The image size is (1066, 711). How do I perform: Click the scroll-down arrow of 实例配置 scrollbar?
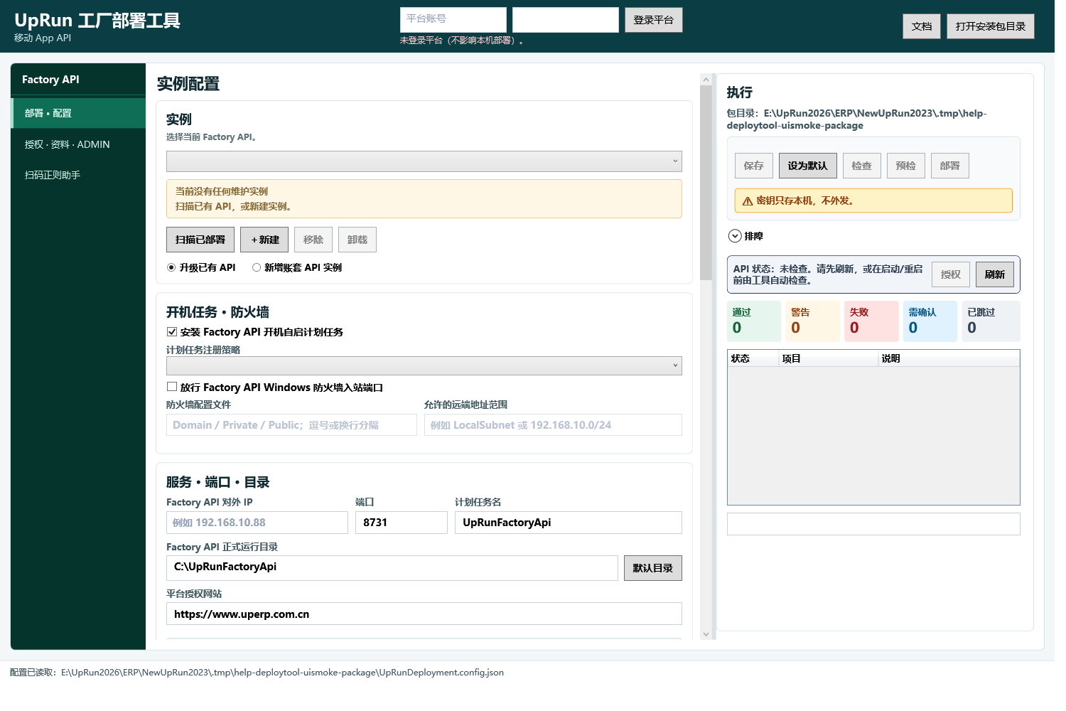pyautogui.click(x=706, y=634)
